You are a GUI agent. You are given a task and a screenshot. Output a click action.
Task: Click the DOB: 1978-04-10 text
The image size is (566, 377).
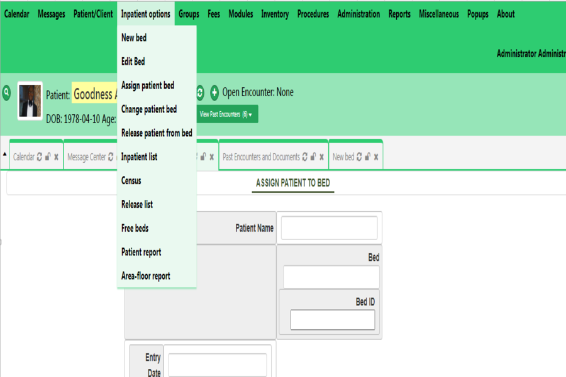(73, 119)
